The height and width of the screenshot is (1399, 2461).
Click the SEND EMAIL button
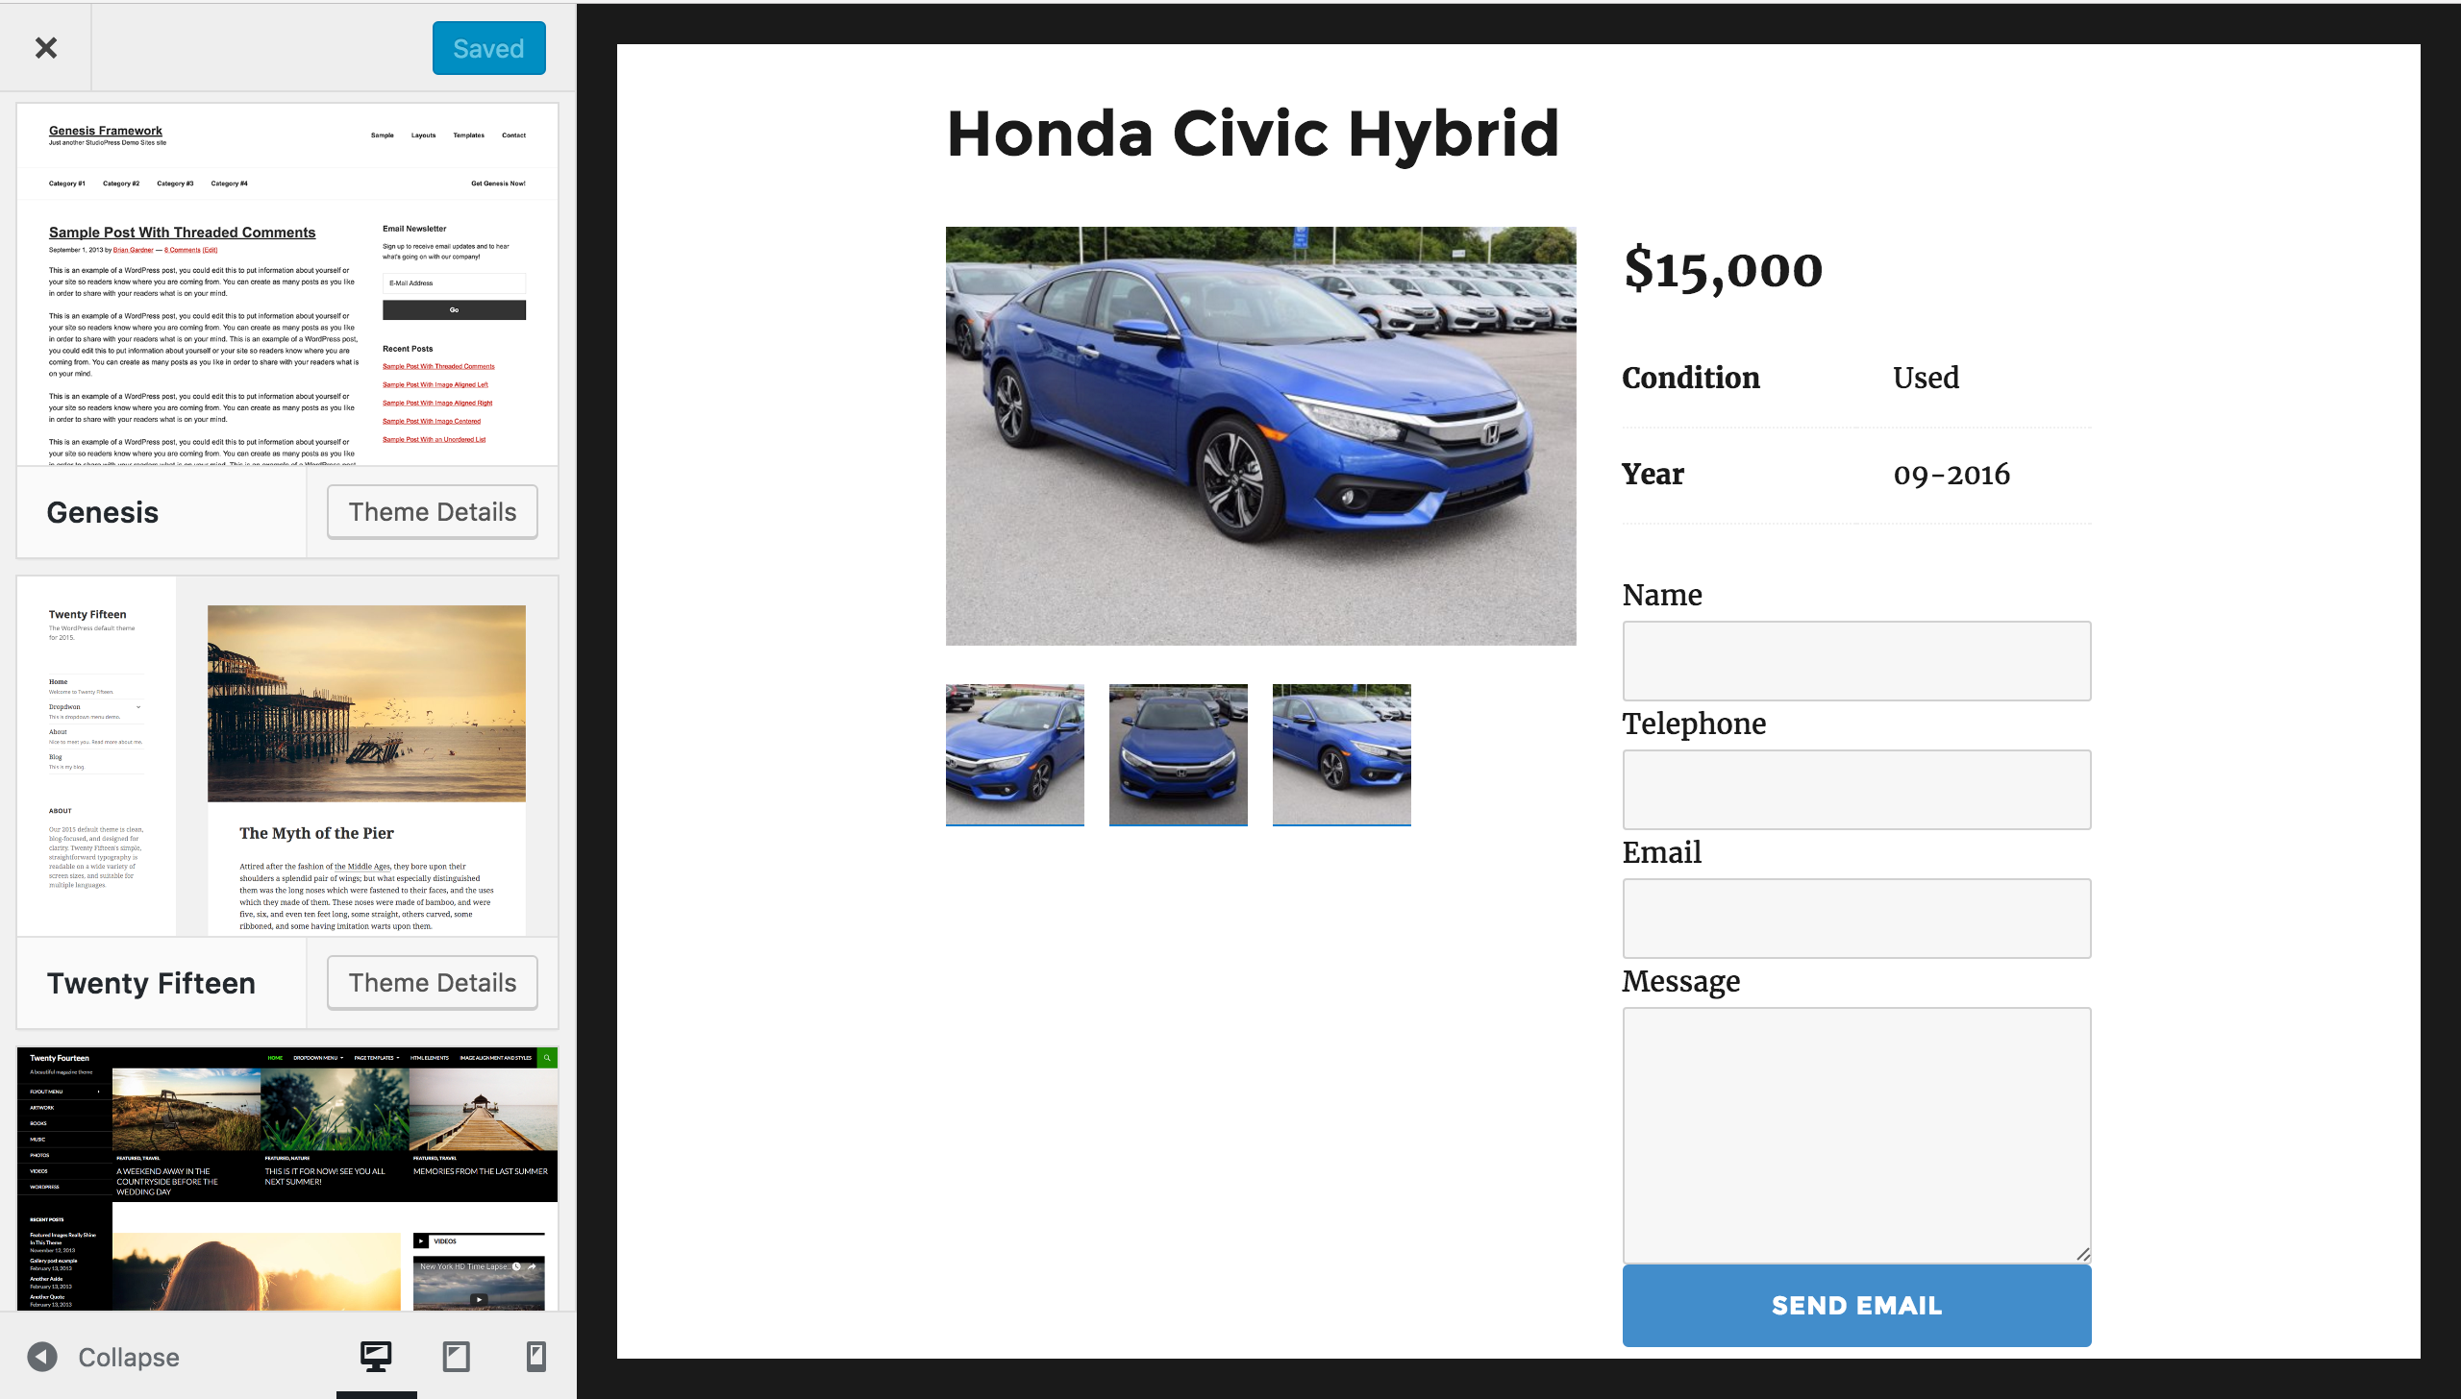[x=1856, y=1303]
